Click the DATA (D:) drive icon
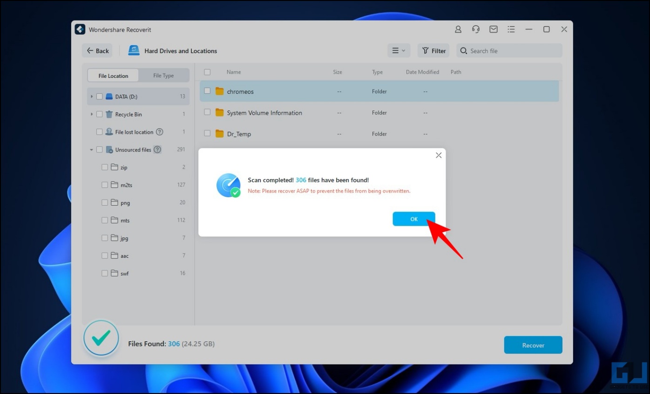650x394 pixels. click(x=109, y=97)
